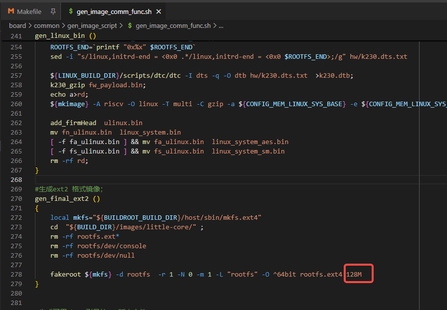Open gen_image_comm_func.sh breadcrumb segment
447x310 pixels.
point(173,25)
